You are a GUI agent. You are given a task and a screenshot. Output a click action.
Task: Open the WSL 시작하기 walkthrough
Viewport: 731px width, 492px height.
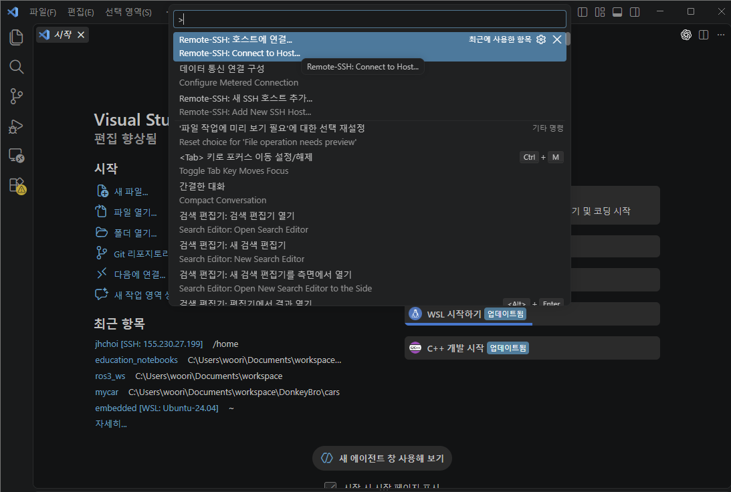532,314
